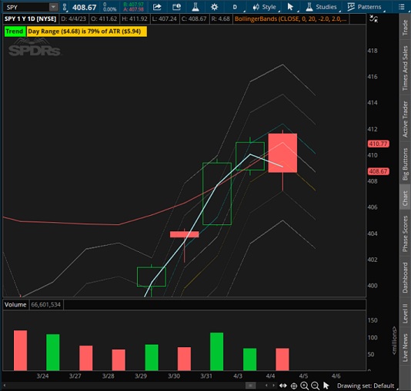This screenshot has width=411, height=391.
Task: Open the Trade sidebar tab
Action: point(405,27)
